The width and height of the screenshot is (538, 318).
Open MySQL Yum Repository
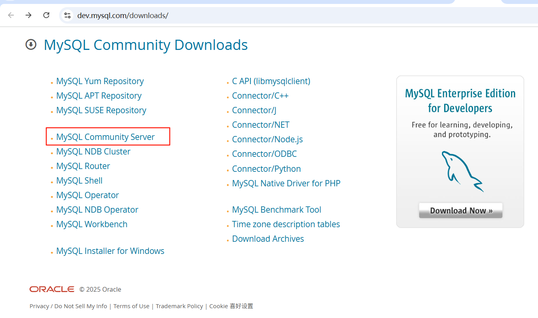100,81
